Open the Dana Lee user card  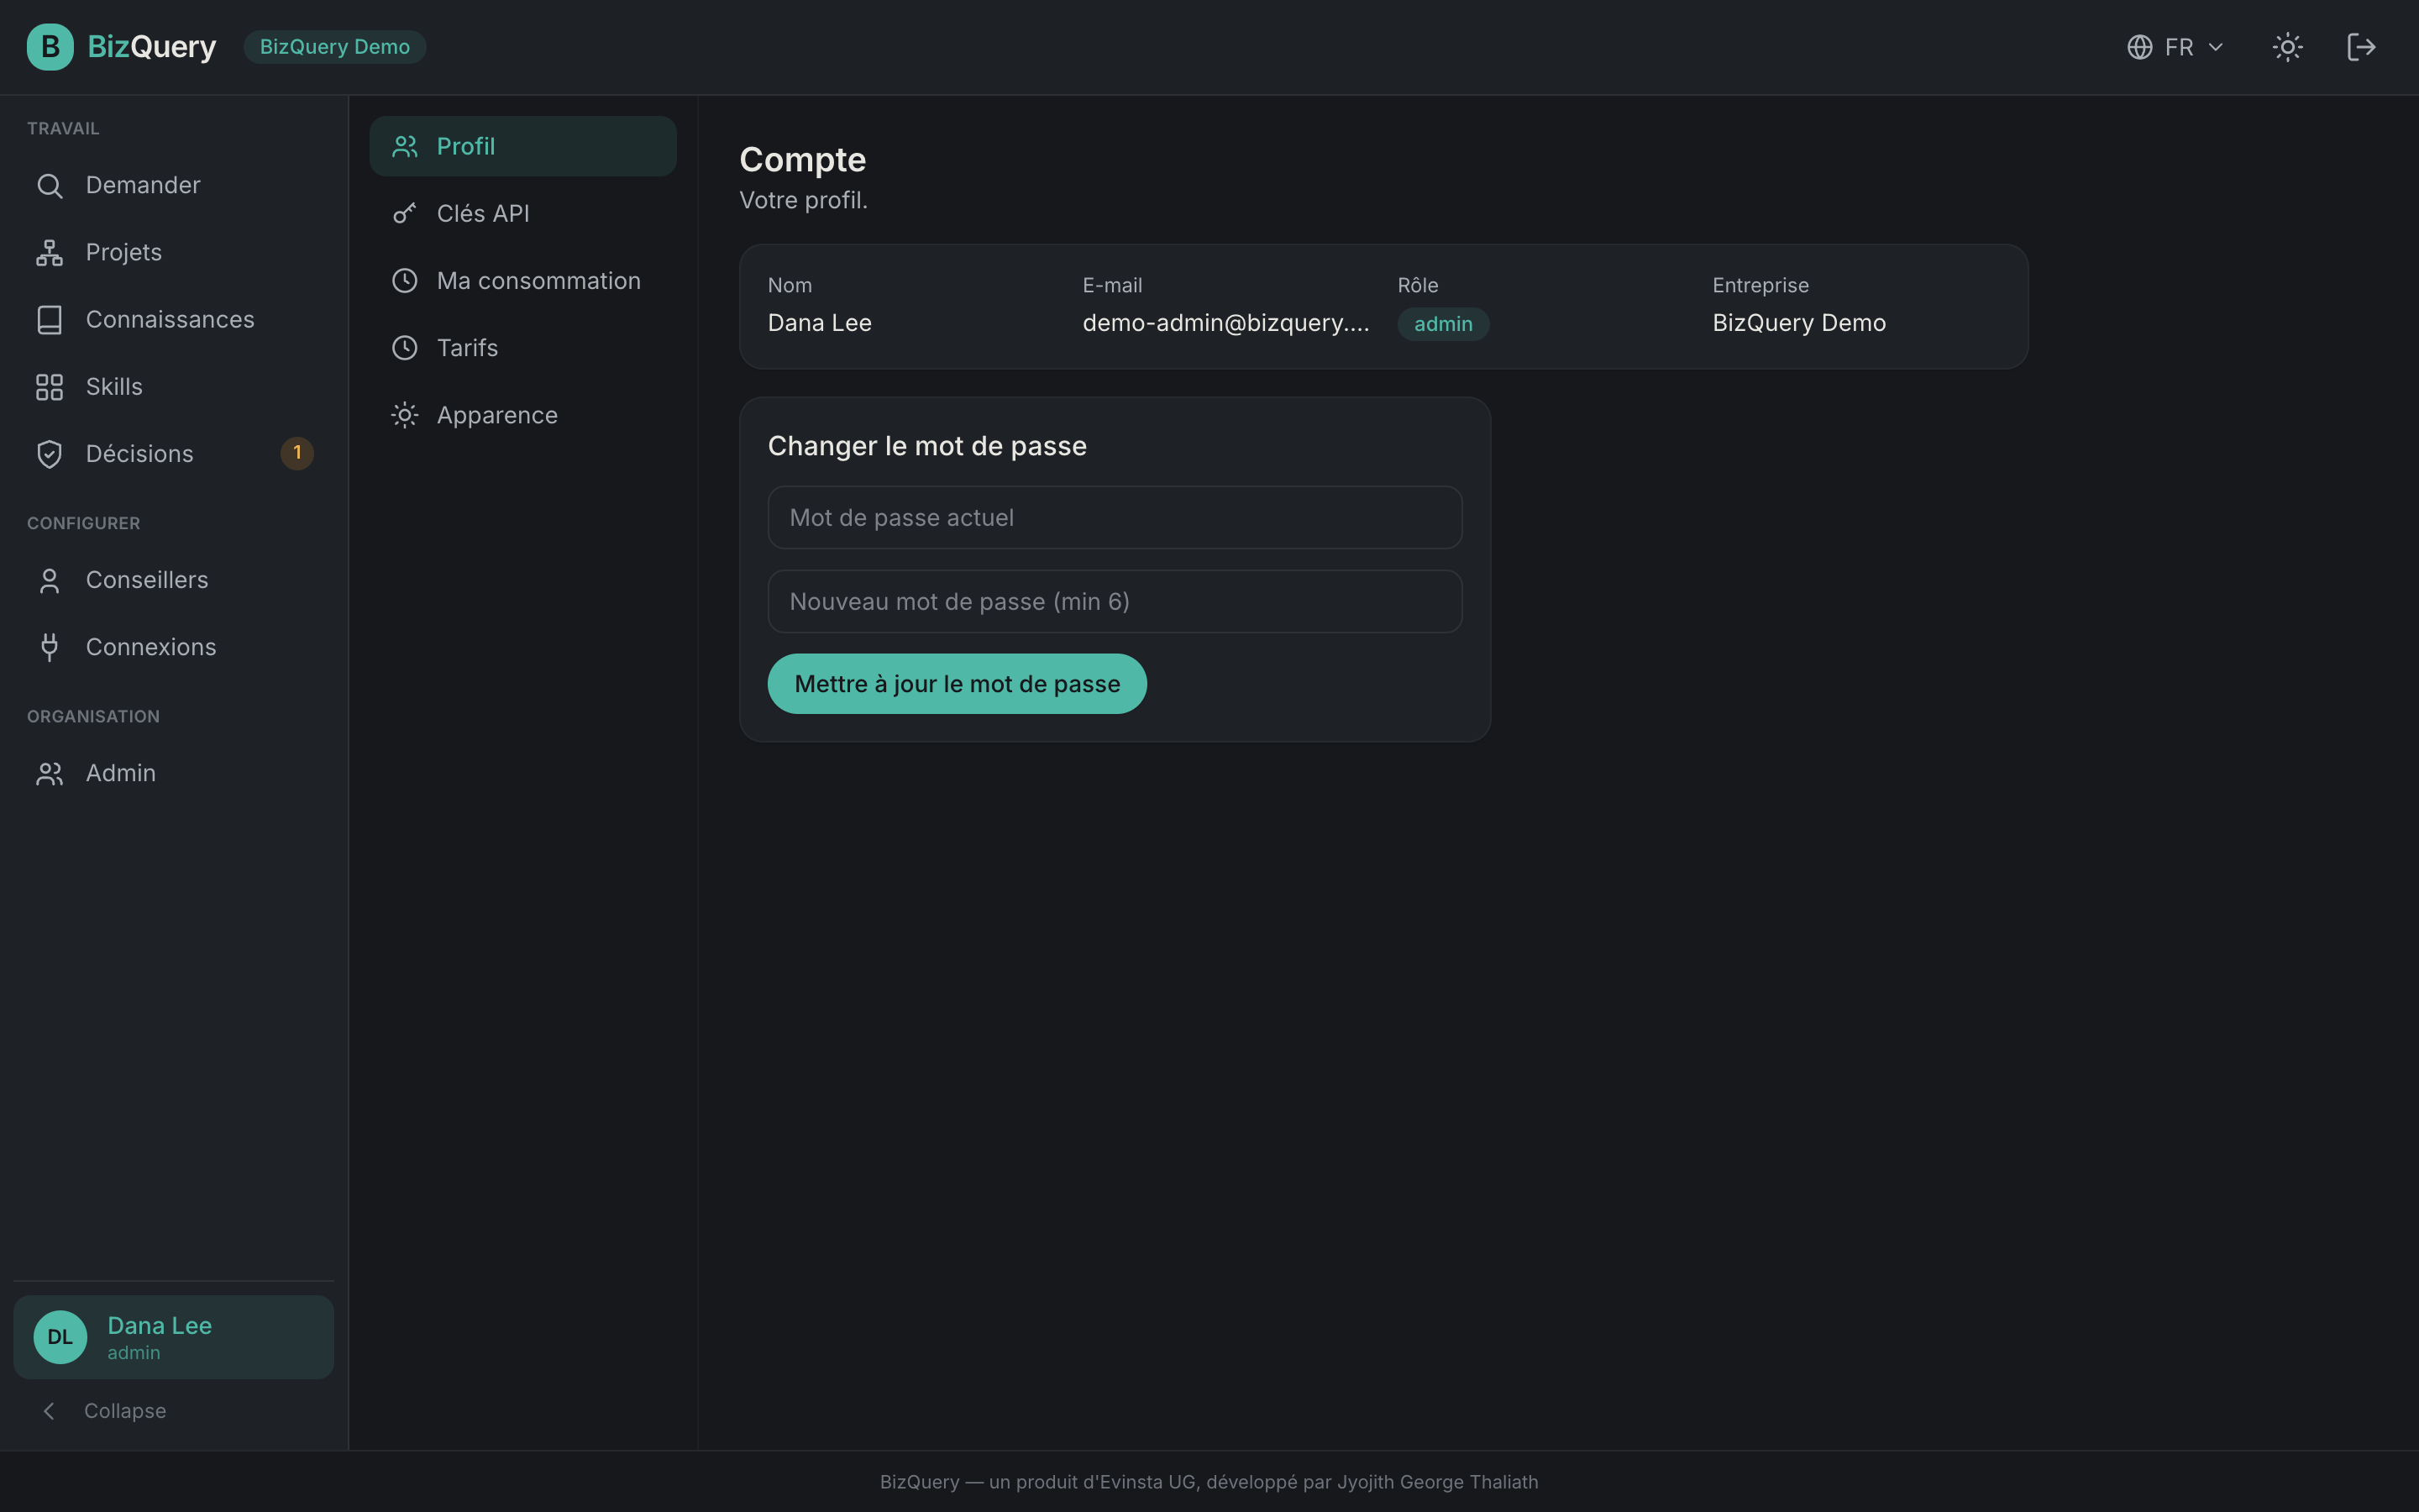pos(174,1337)
